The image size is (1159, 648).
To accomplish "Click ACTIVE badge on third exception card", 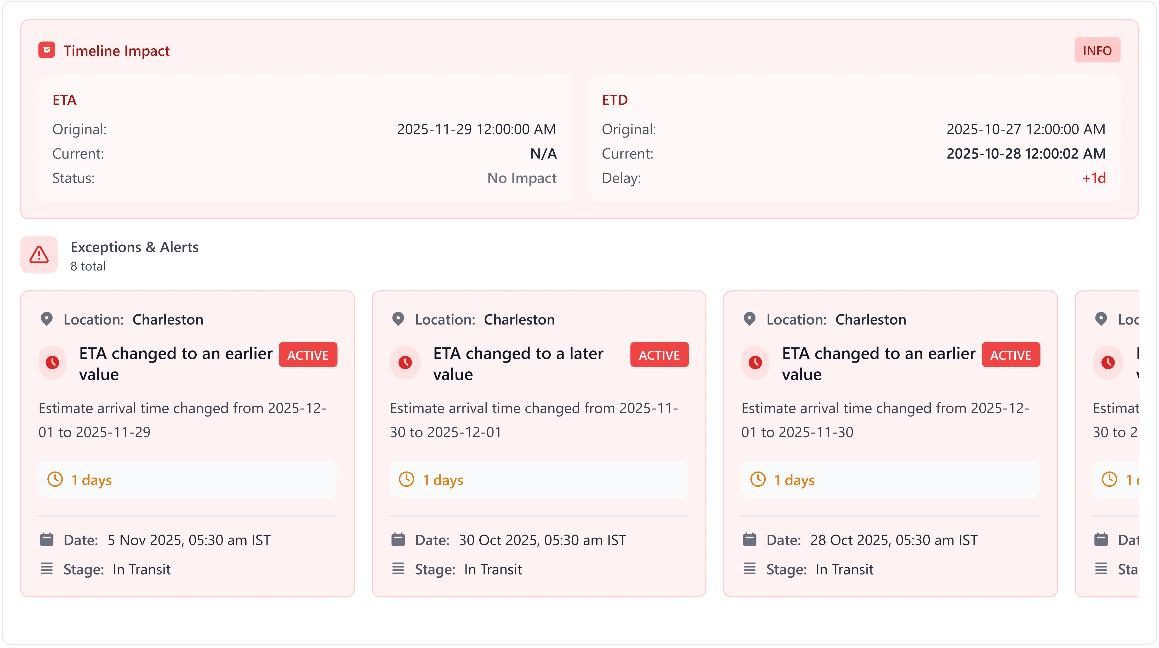I will click(x=1010, y=355).
